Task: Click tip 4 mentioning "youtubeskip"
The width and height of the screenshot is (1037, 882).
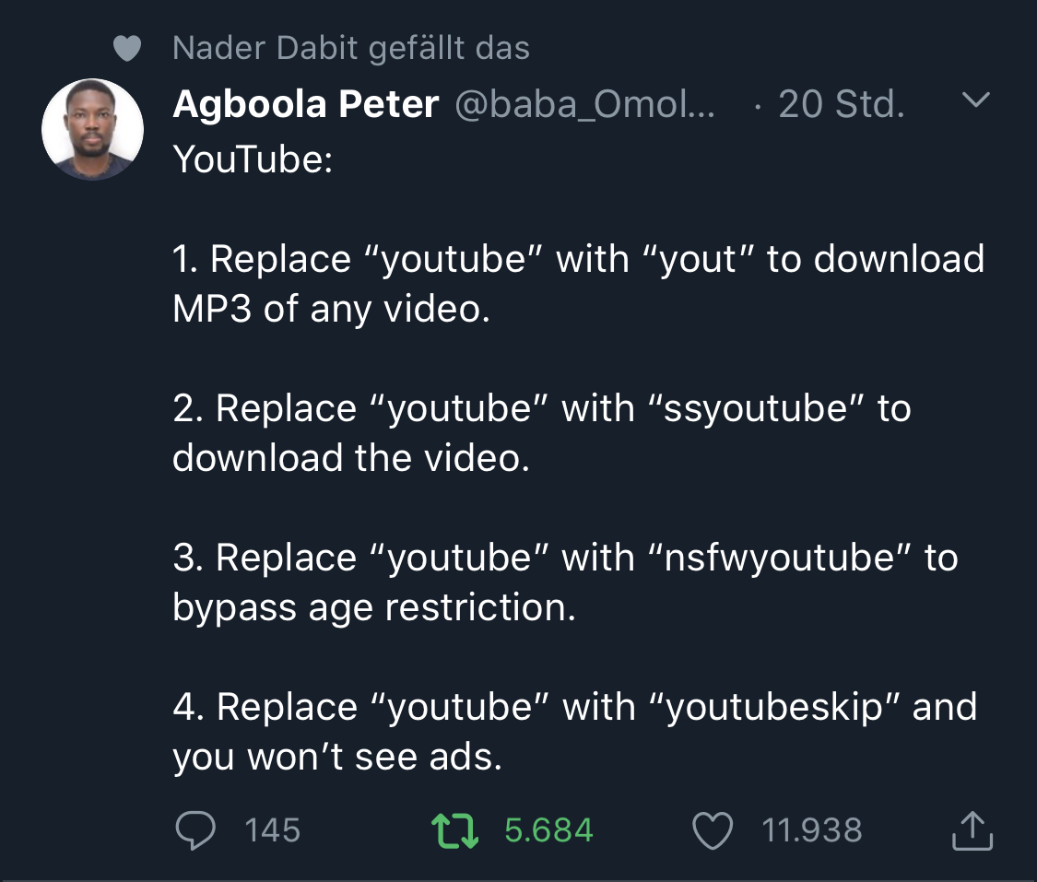Action: tap(575, 732)
